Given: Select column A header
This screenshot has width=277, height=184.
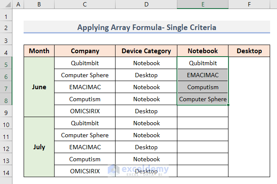Looking at the screenshot, I should click(18, 4).
